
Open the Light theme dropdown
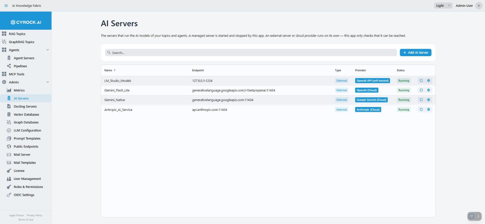point(443,6)
